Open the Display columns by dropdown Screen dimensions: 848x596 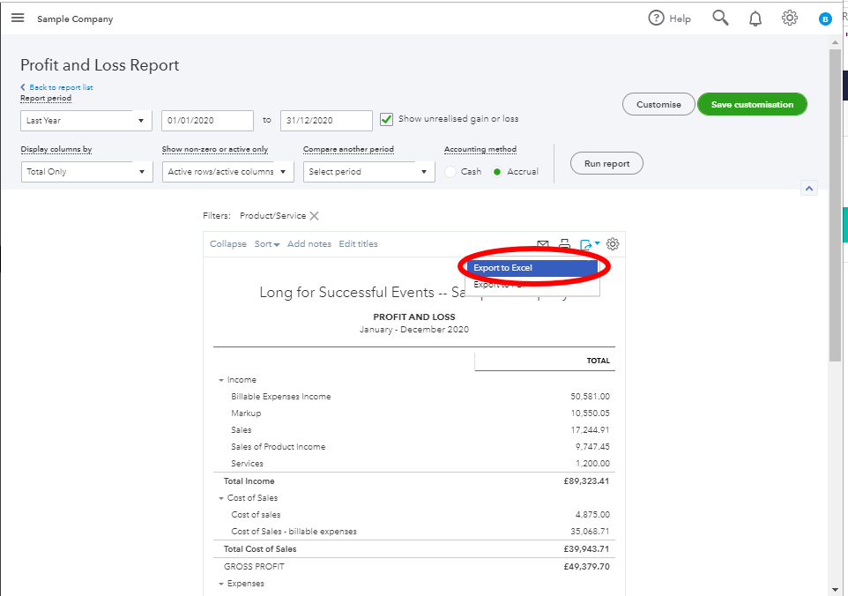pyautogui.click(x=86, y=172)
